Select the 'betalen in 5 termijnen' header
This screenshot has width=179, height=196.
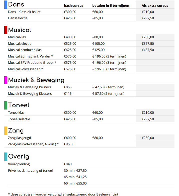[111, 5]
